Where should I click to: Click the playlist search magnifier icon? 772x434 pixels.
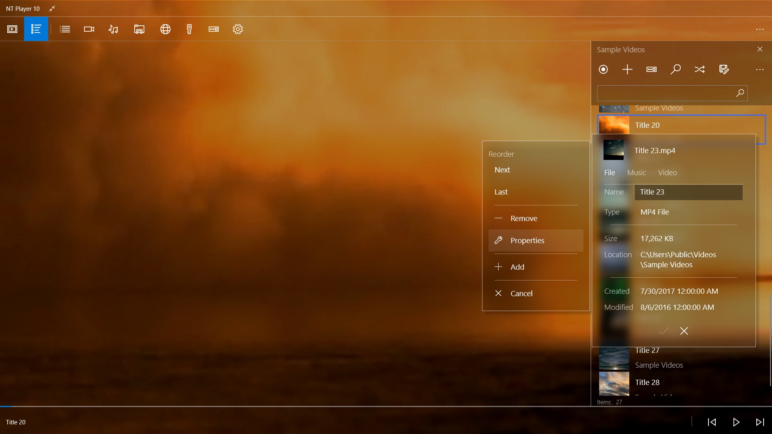point(675,69)
